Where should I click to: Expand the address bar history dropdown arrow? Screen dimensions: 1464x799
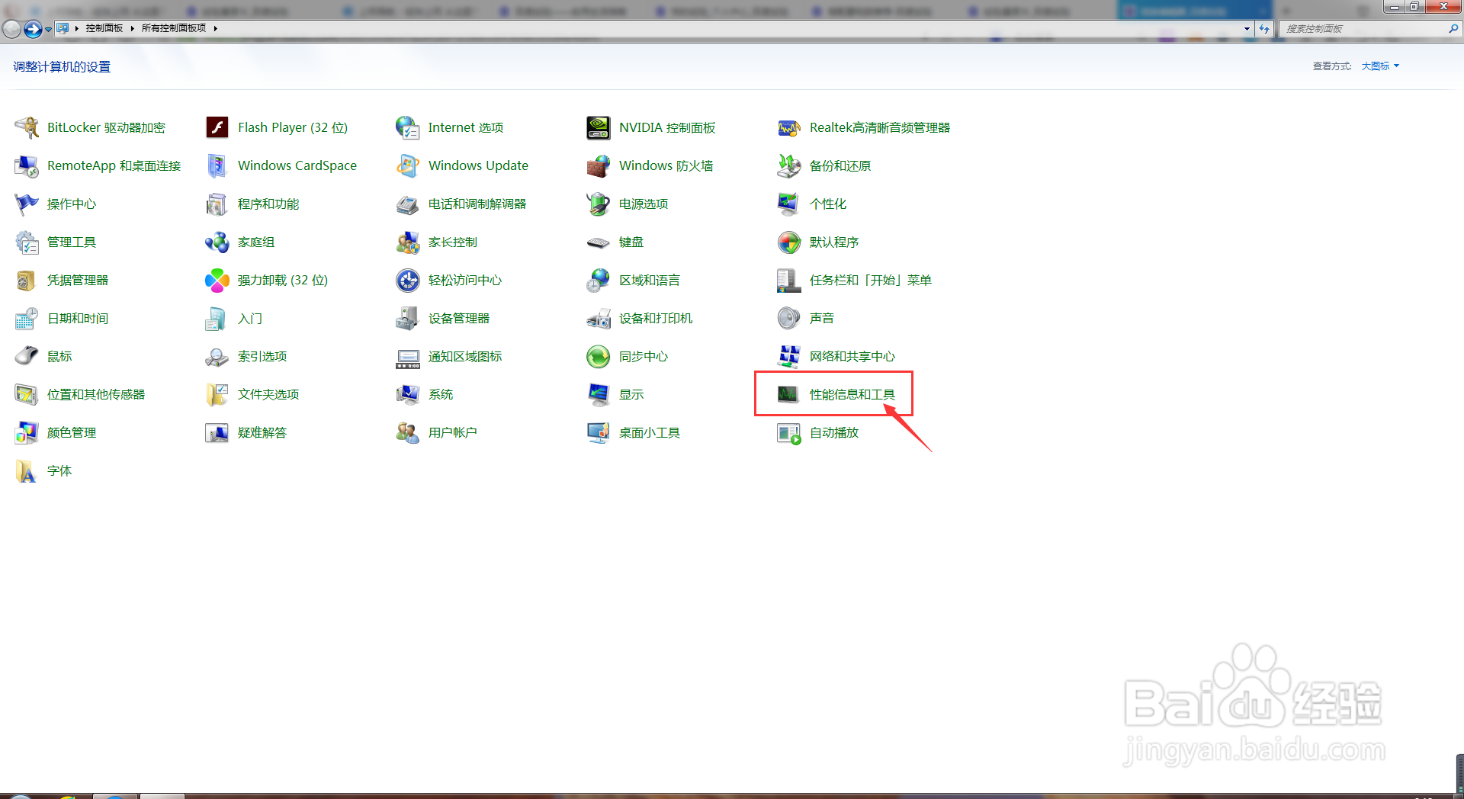tap(1247, 29)
